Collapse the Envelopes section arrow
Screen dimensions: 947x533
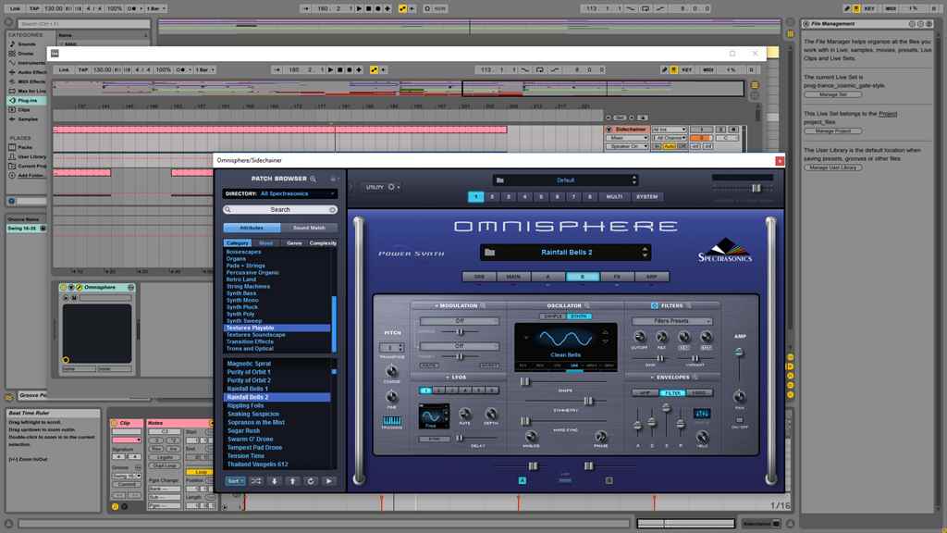coord(652,378)
